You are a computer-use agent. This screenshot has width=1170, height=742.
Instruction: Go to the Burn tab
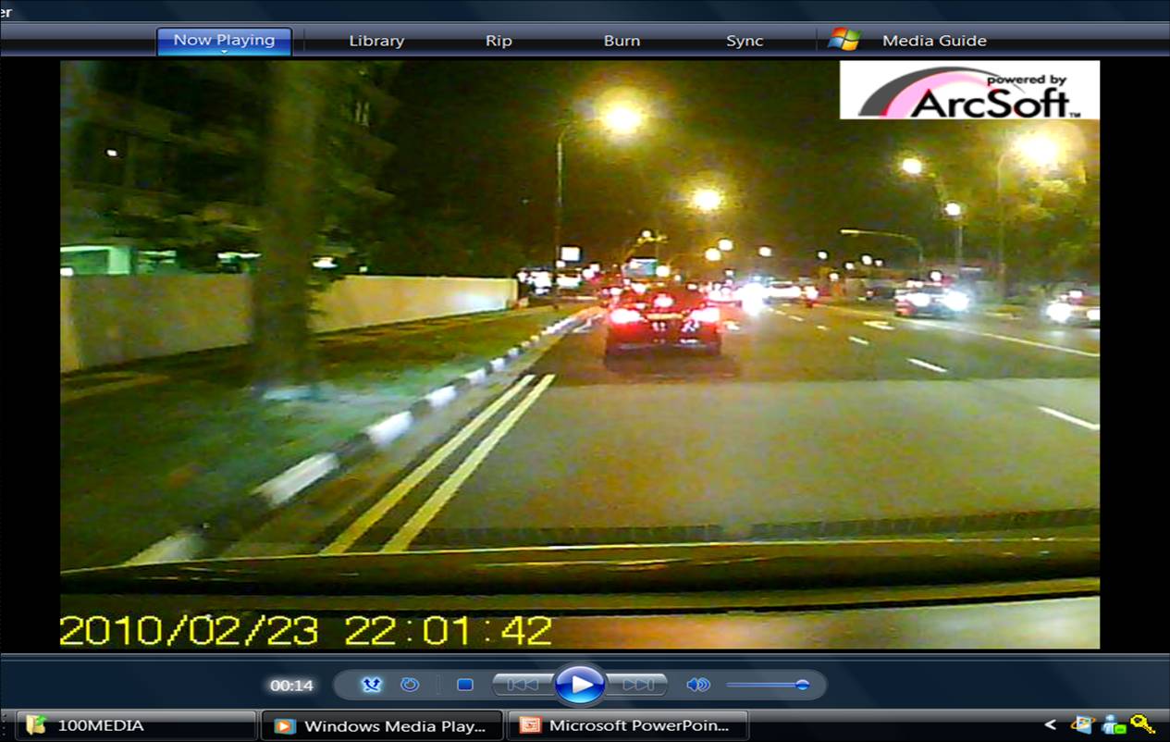622,41
